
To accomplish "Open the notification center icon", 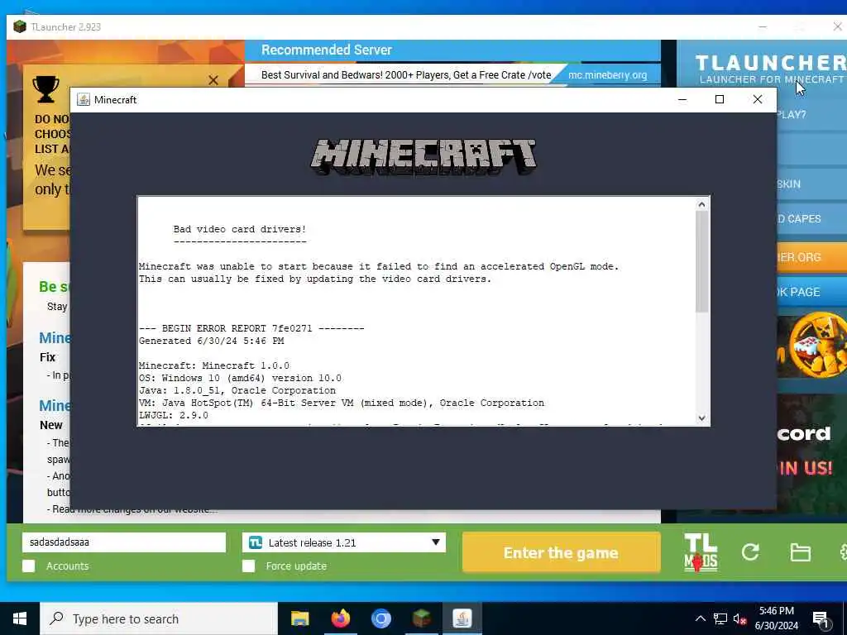I will pyautogui.click(x=821, y=619).
